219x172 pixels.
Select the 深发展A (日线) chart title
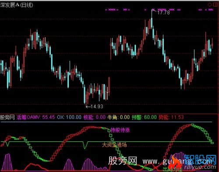17,5
